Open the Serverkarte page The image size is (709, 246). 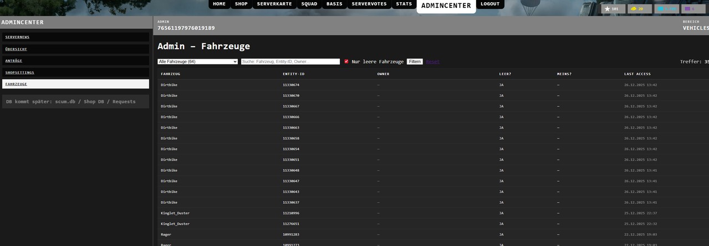(274, 4)
